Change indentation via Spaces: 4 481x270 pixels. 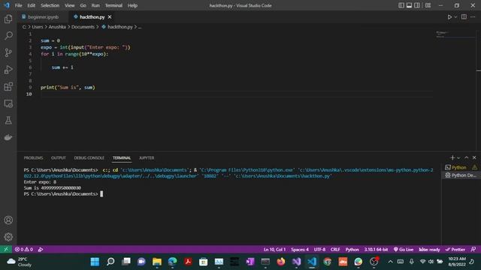pyautogui.click(x=300, y=250)
